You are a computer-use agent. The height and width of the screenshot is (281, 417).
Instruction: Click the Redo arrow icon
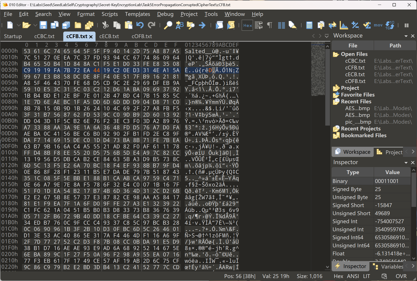[151, 25]
